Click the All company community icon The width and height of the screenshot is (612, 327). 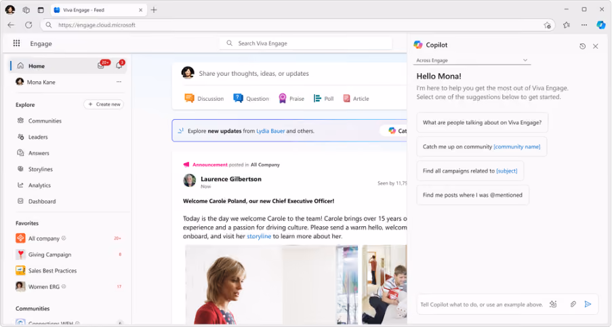tap(20, 238)
